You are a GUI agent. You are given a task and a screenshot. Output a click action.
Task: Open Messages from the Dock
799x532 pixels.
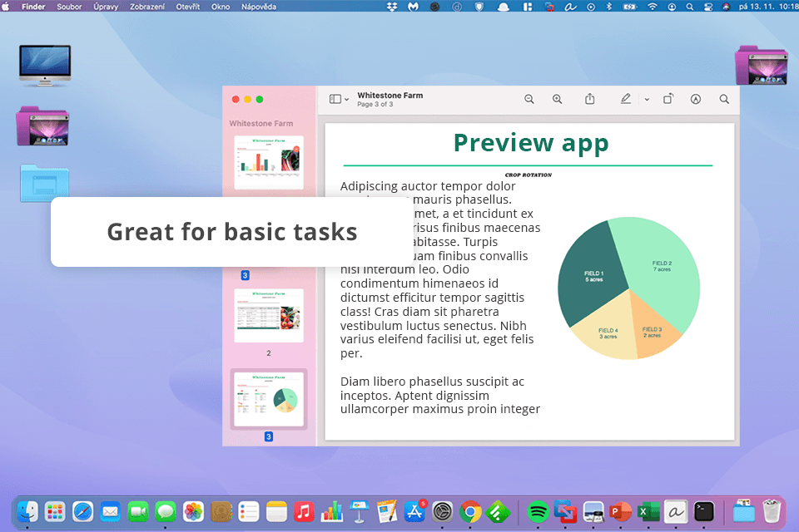click(x=166, y=512)
